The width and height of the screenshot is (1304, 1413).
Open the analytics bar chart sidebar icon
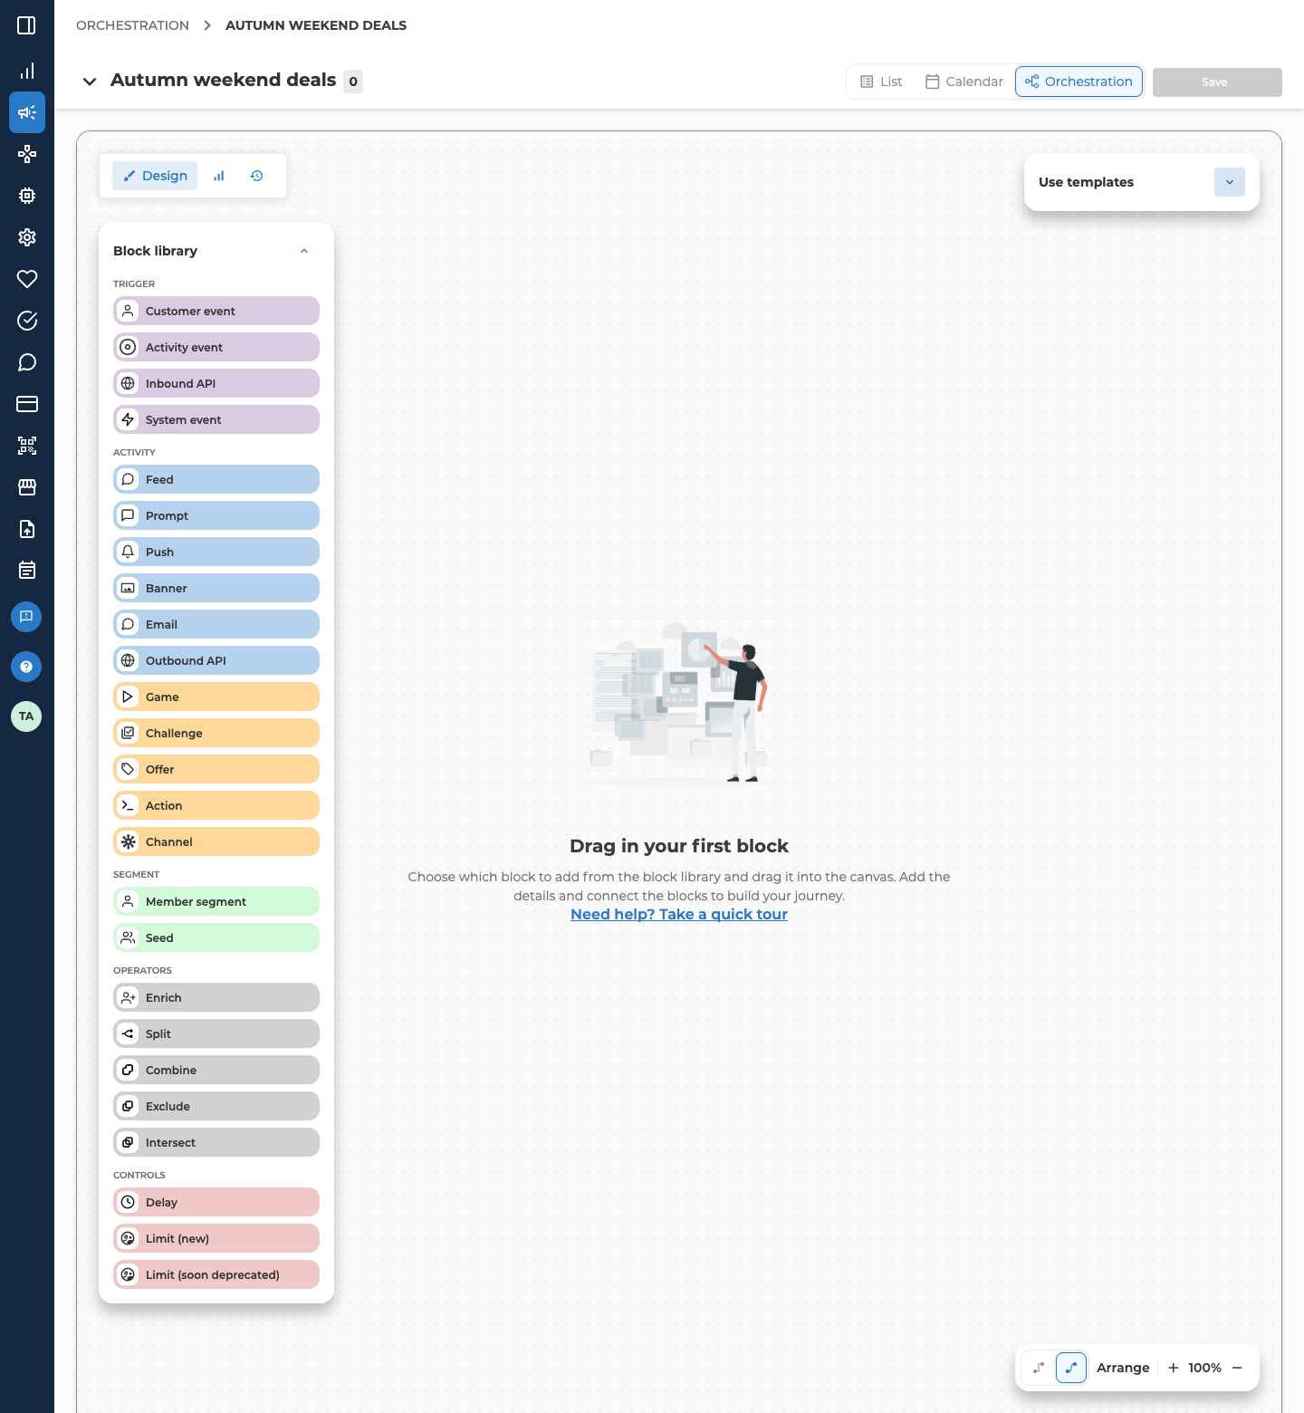coord(26,71)
